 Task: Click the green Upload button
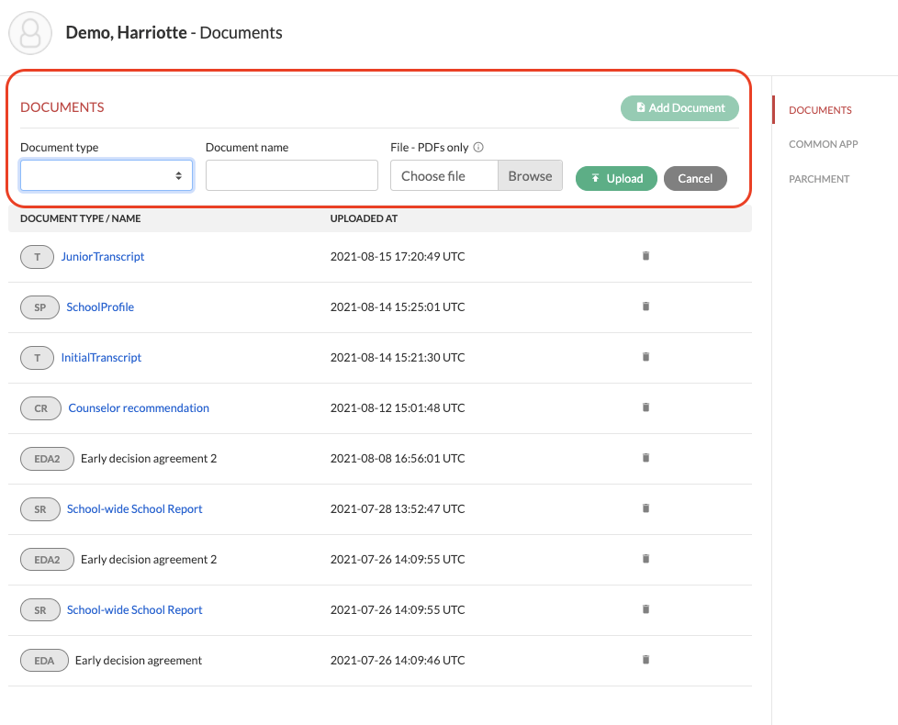coord(616,179)
